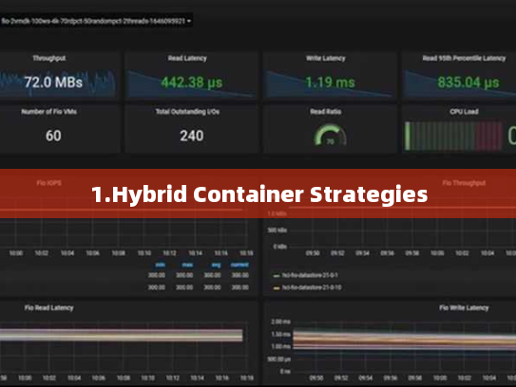
Task: Click the Fio Read Latency graph lines
Action: [121, 336]
